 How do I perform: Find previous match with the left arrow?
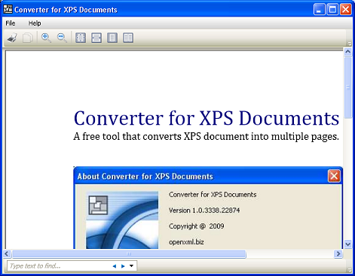pos(115,266)
